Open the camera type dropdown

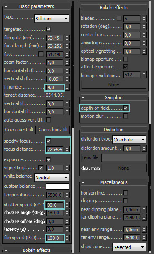click(52, 19)
